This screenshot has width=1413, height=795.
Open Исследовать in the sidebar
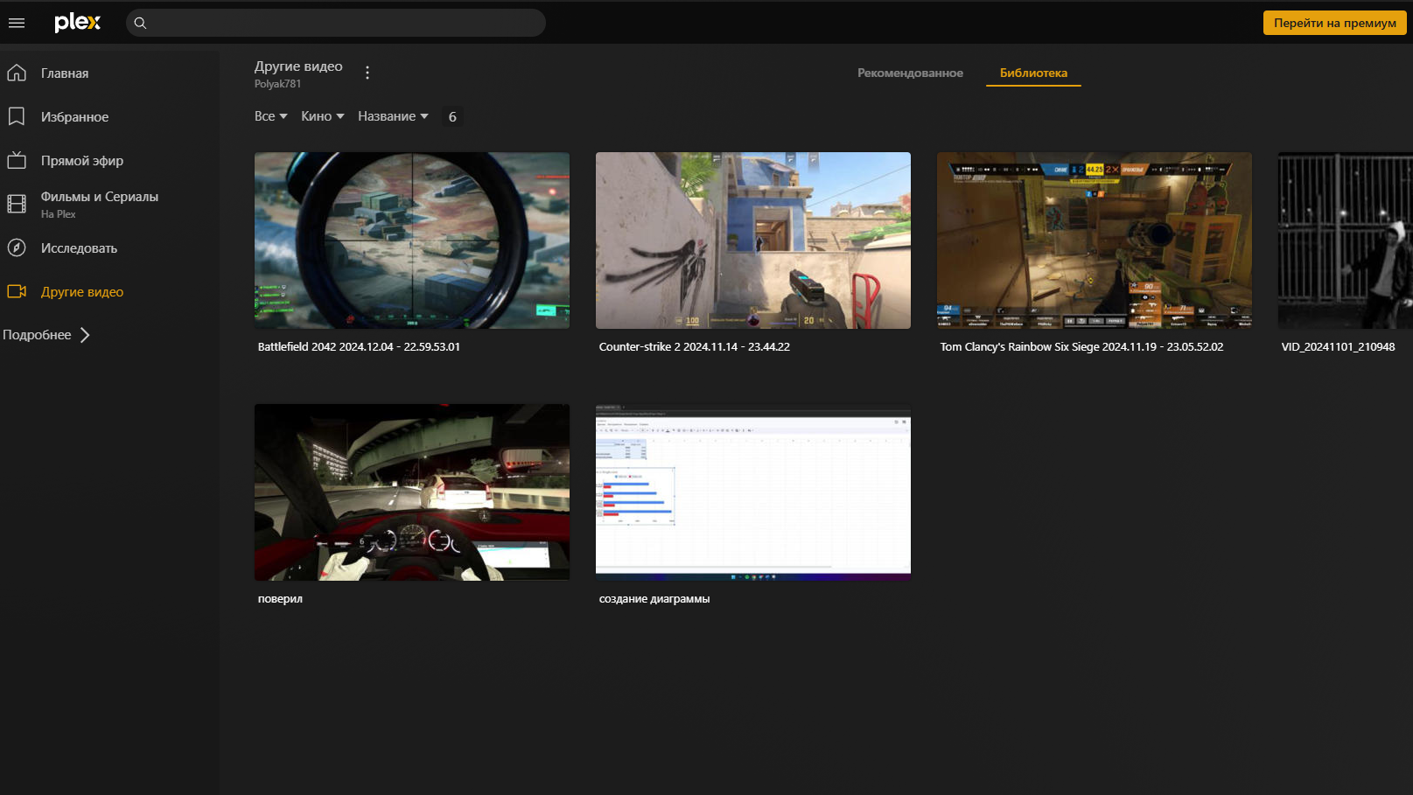[79, 248]
